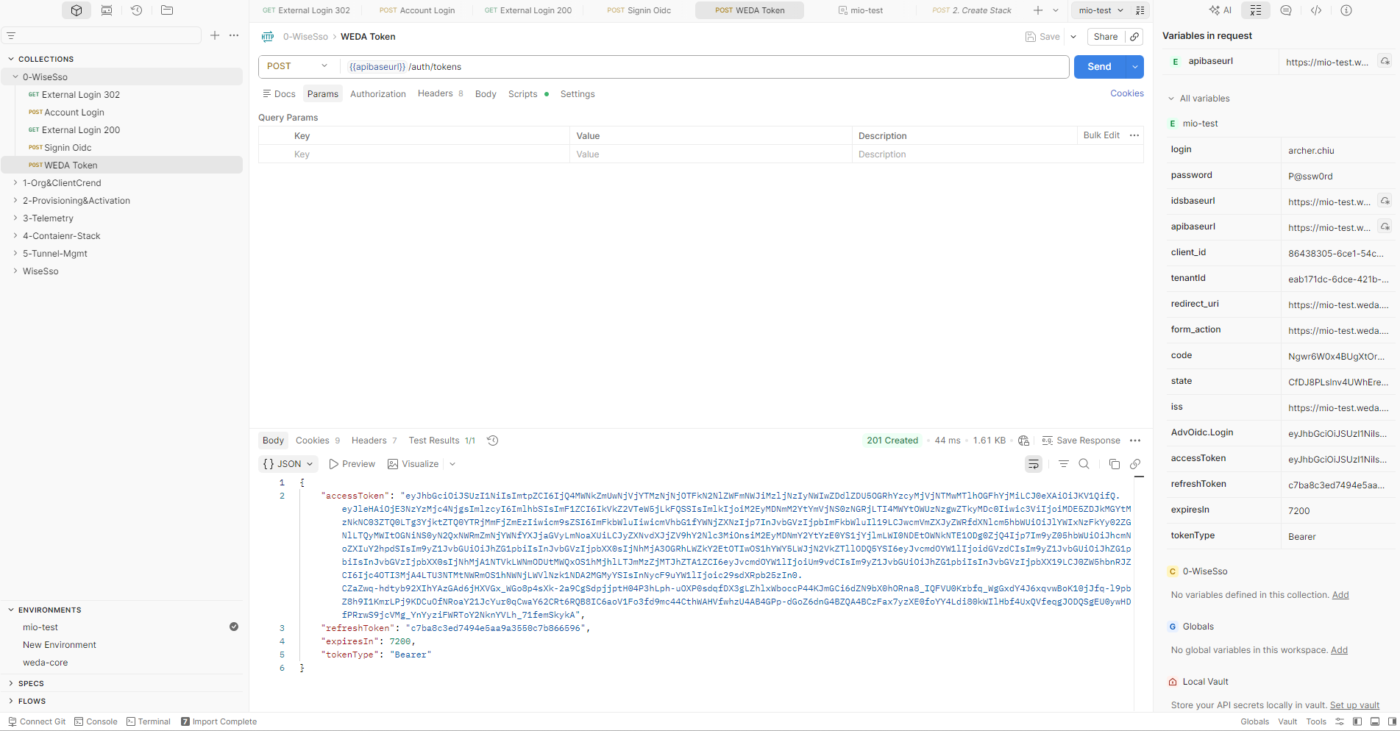Toggle the left sidebar from status bar

click(1357, 721)
